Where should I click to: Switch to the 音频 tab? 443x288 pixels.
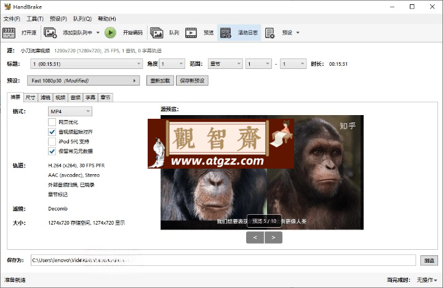pos(76,97)
